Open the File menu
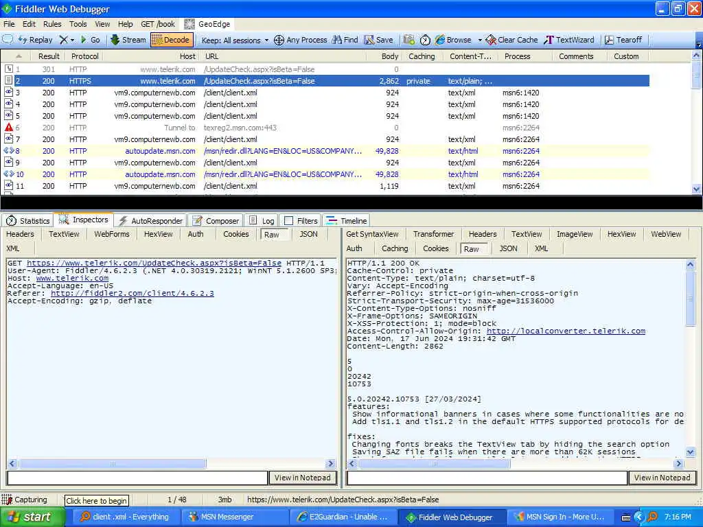Screen dimensions: 703x527 tap(9, 24)
